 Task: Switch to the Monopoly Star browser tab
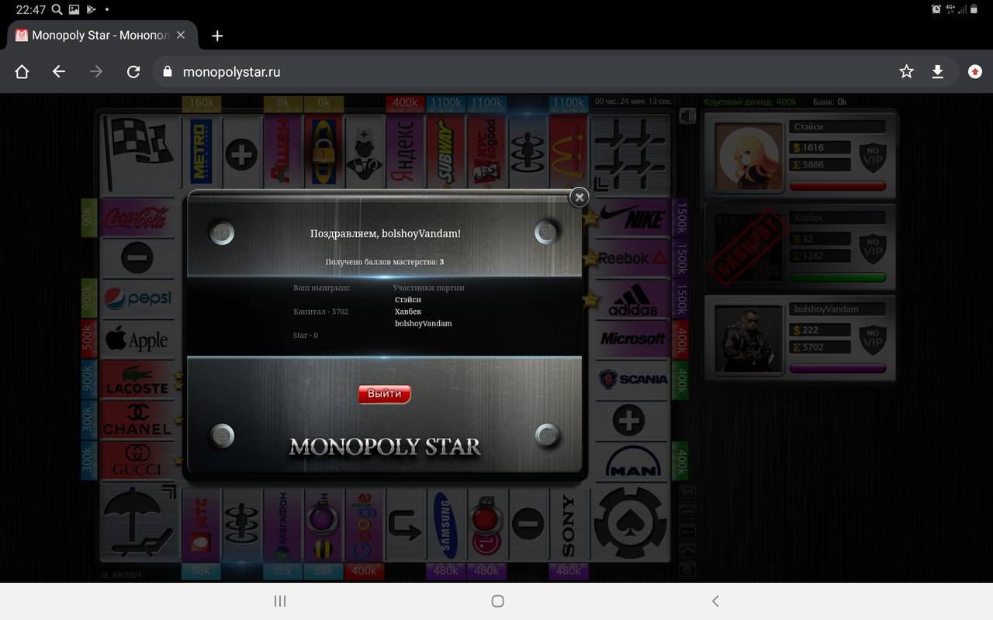click(101, 36)
